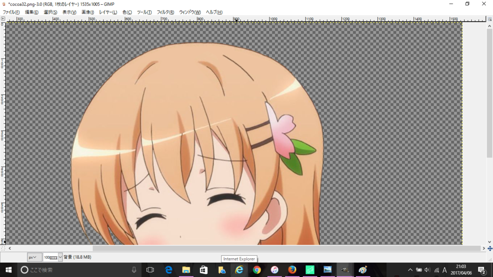Expand hidden icons in the system tray
The height and width of the screenshot is (277, 493).
pyautogui.click(x=410, y=270)
